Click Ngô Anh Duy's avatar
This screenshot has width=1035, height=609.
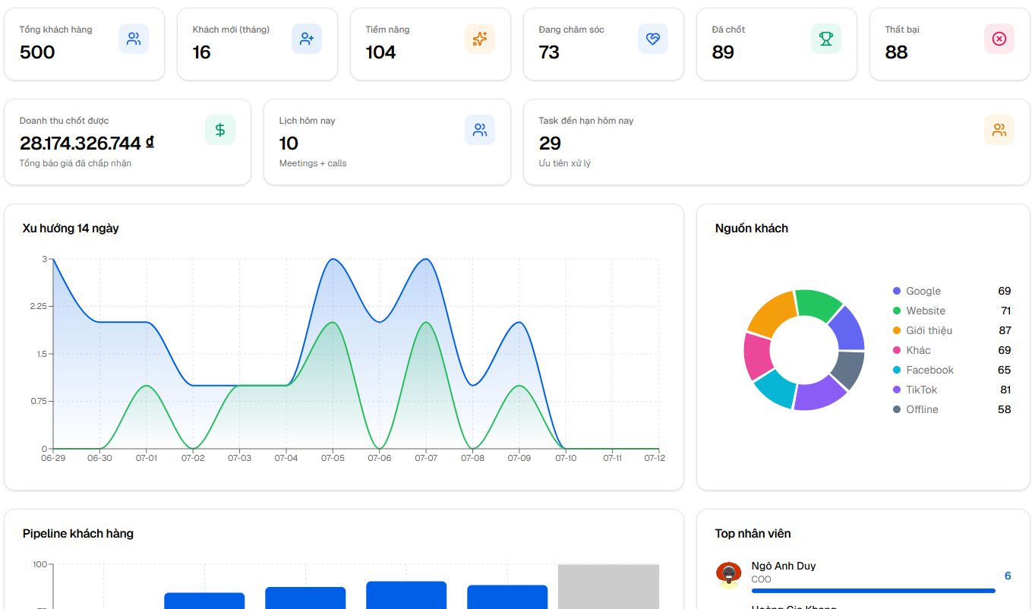coord(729,575)
